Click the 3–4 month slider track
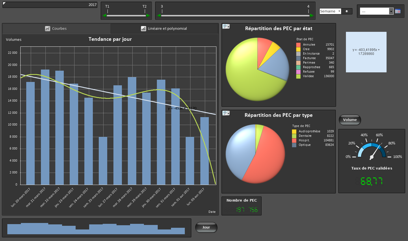408x241 pixels. (x=235, y=15)
